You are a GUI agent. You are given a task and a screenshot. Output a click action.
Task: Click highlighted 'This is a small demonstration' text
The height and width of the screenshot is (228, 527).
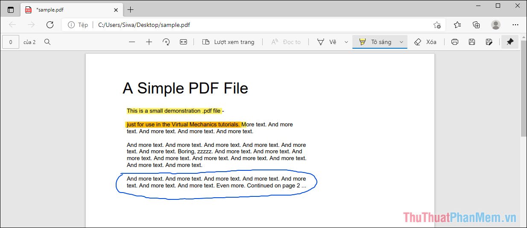[x=164, y=111]
